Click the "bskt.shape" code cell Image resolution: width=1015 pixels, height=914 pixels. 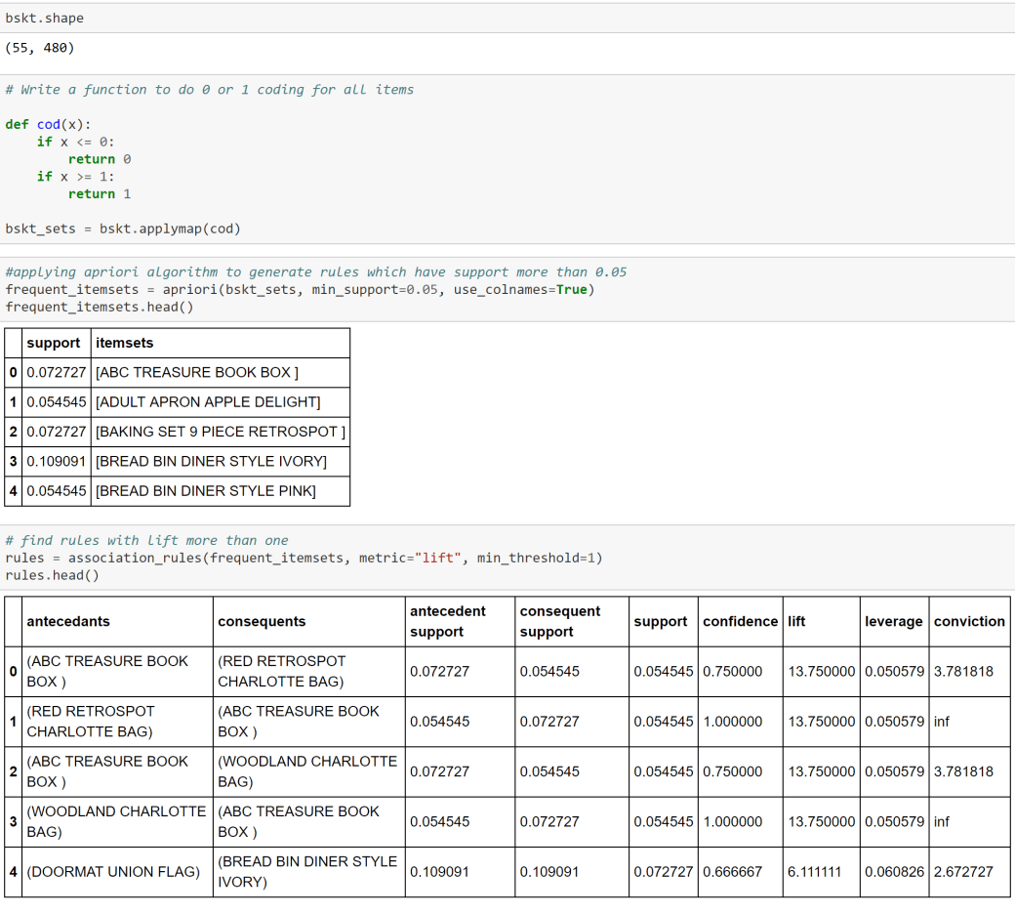click(507, 19)
